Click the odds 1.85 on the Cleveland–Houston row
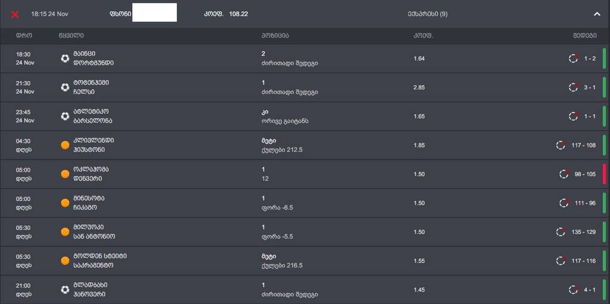The image size is (610, 304). tap(419, 145)
